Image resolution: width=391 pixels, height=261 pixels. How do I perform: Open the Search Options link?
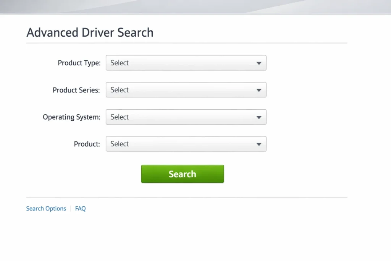46,208
